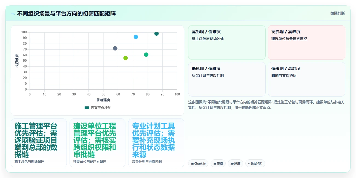Click the icon inside 进度 chip
This screenshot has width=356, height=178.
tap(232, 163)
